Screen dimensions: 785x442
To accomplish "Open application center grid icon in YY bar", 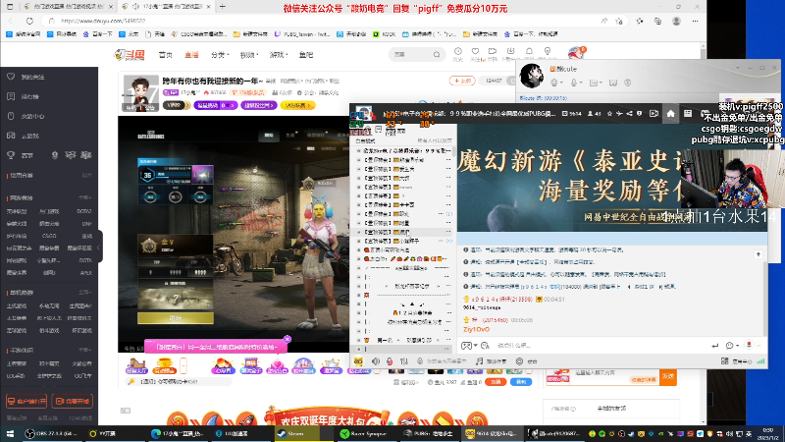I will coord(724,361).
